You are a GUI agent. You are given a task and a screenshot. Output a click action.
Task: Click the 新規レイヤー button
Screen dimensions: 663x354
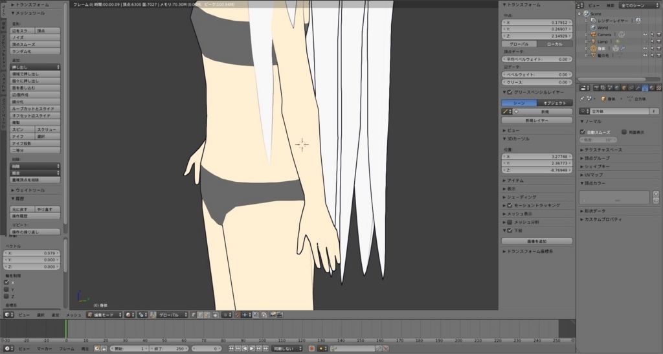(537, 120)
